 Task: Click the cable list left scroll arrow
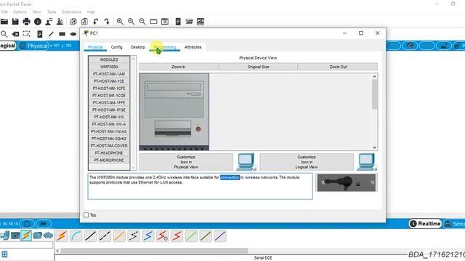pyautogui.click(x=57, y=251)
